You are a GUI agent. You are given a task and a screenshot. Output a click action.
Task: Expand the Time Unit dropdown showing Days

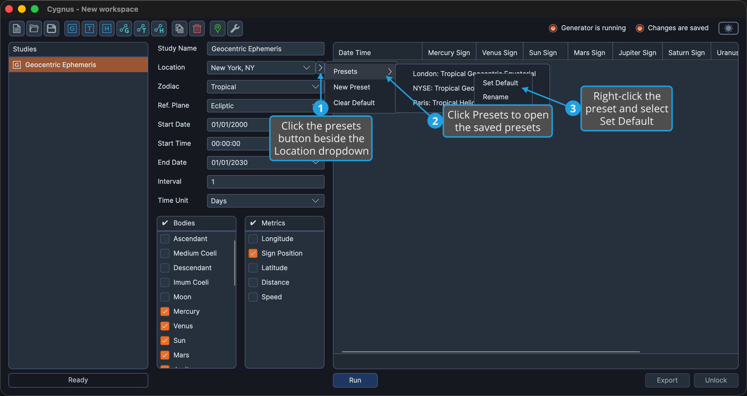point(265,201)
